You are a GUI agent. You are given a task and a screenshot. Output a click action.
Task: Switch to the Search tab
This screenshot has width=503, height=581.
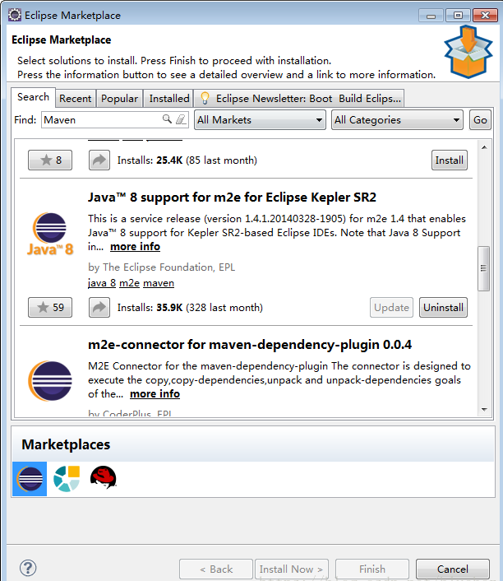pyautogui.click(x=33, y=97)
